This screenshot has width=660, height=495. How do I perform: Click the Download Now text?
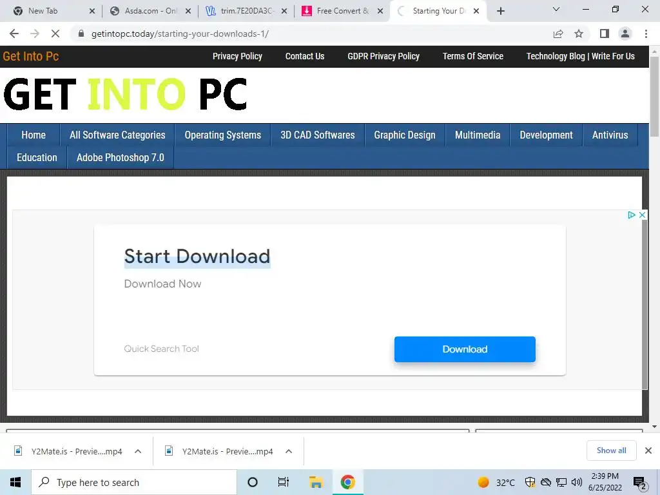tap(162, 284)
